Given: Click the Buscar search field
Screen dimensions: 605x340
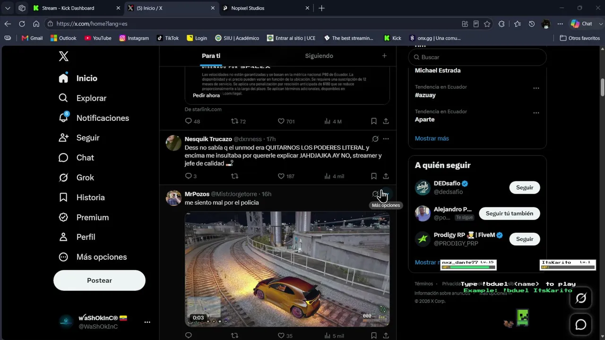Looking at the screenshot, I should click(x=477, y=57).
